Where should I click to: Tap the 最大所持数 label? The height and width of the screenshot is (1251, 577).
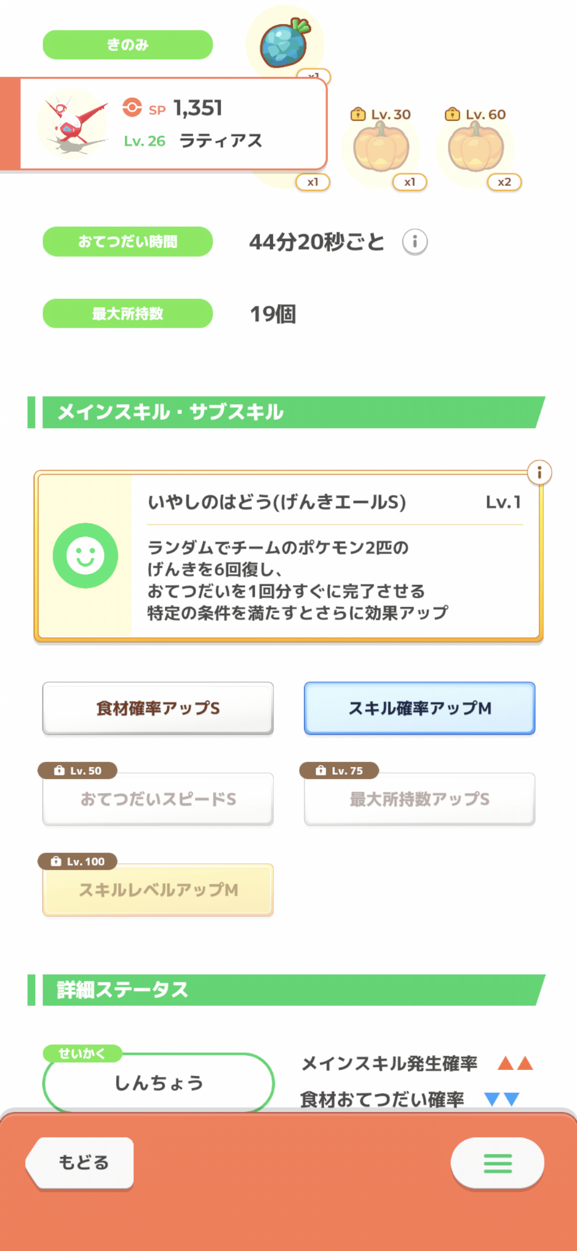coord(128,314)
